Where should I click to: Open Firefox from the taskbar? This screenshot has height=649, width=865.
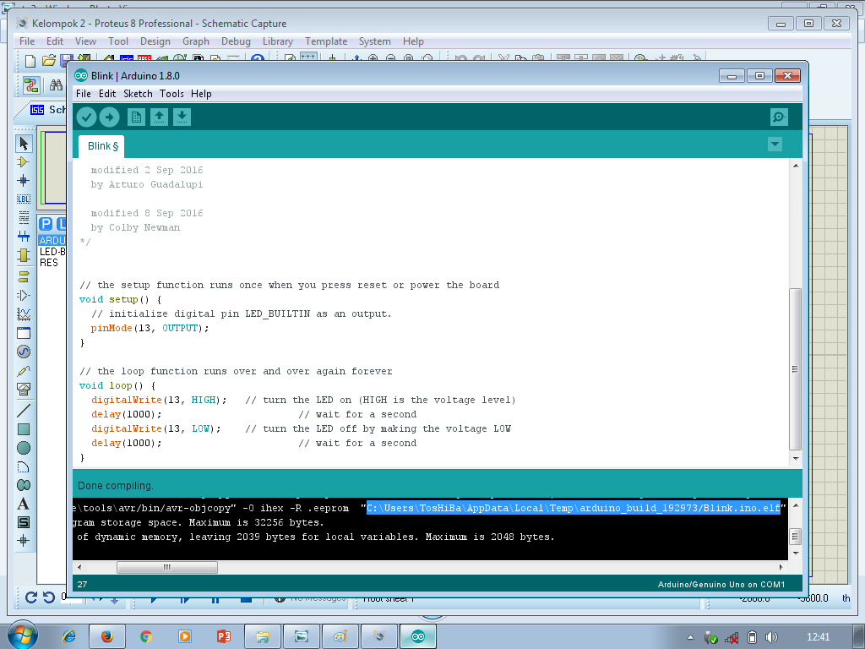point(107,637)
